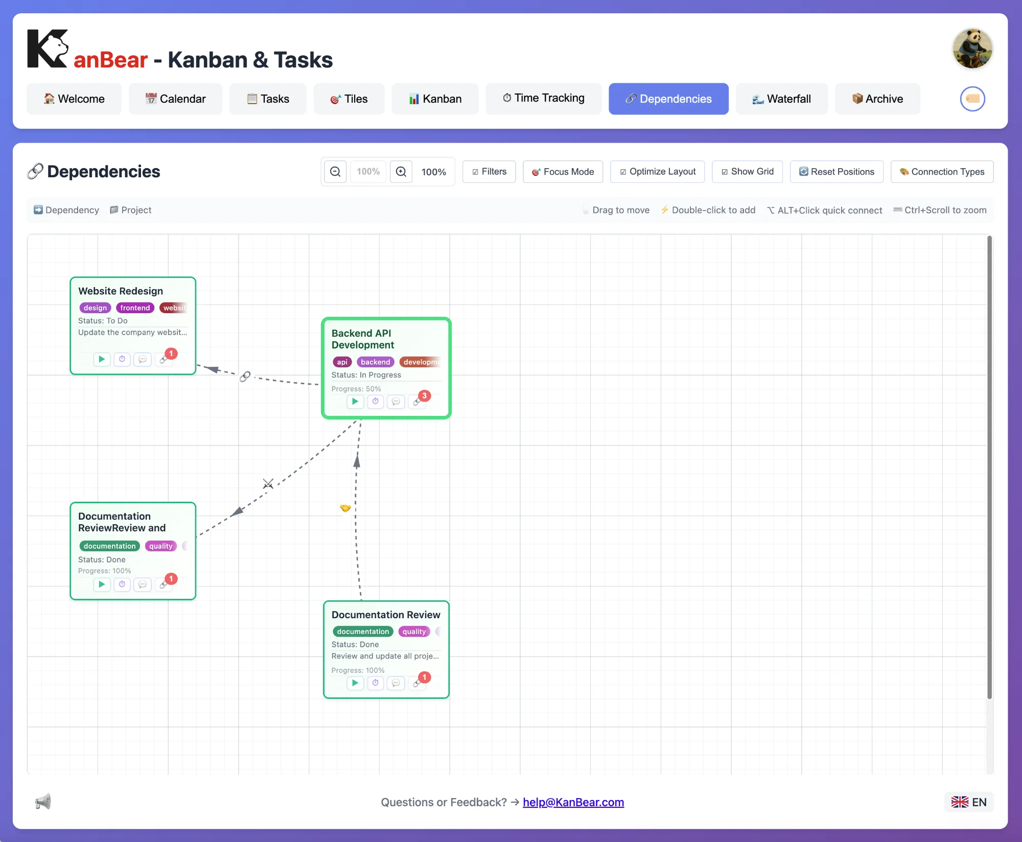Click the crossed swords icon on the connection
Screen dimensions: 1022x842
(268, 483)
